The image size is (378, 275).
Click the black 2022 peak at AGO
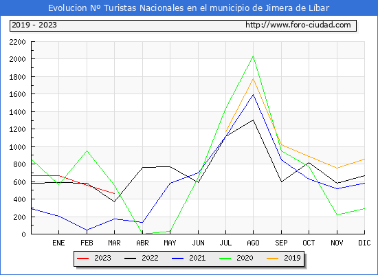(253, 120)
